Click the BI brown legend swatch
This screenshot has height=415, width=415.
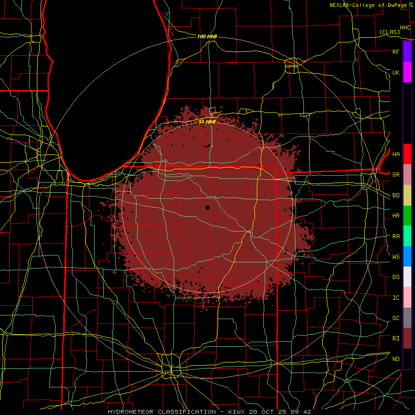[407, 338]
